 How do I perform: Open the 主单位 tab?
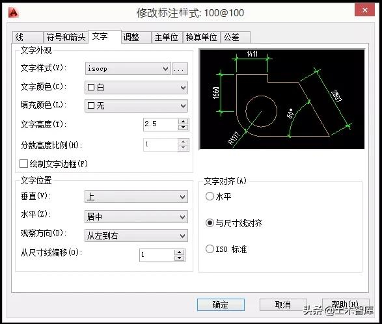pyautogui.click(x=167, y=38)
